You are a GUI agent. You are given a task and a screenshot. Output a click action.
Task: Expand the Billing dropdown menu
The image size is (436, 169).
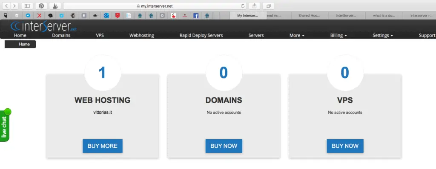pyautogui.click(x=338, y=35)
